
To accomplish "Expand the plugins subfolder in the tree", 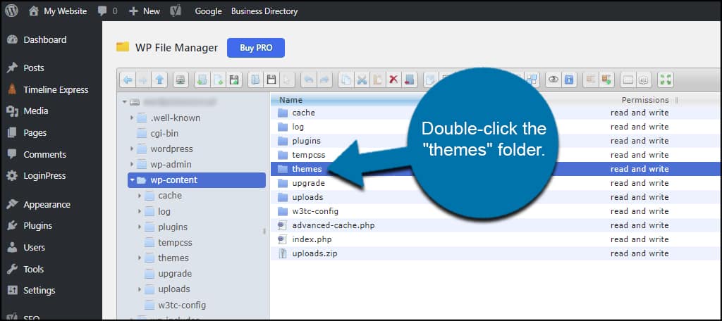I will coord(140,227).
